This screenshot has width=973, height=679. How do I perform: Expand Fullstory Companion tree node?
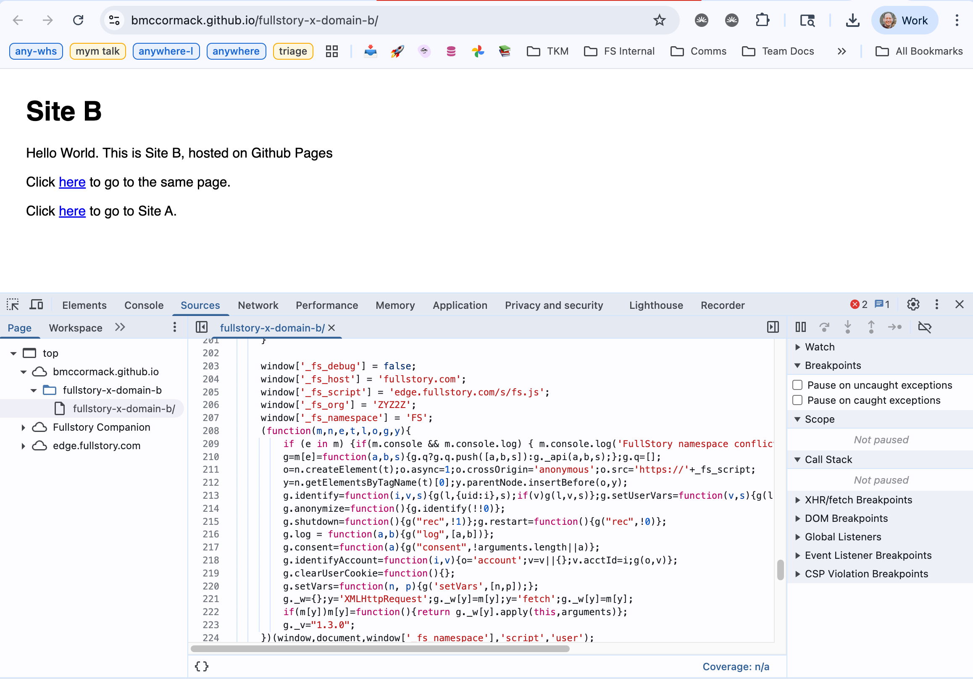[23, 427]
